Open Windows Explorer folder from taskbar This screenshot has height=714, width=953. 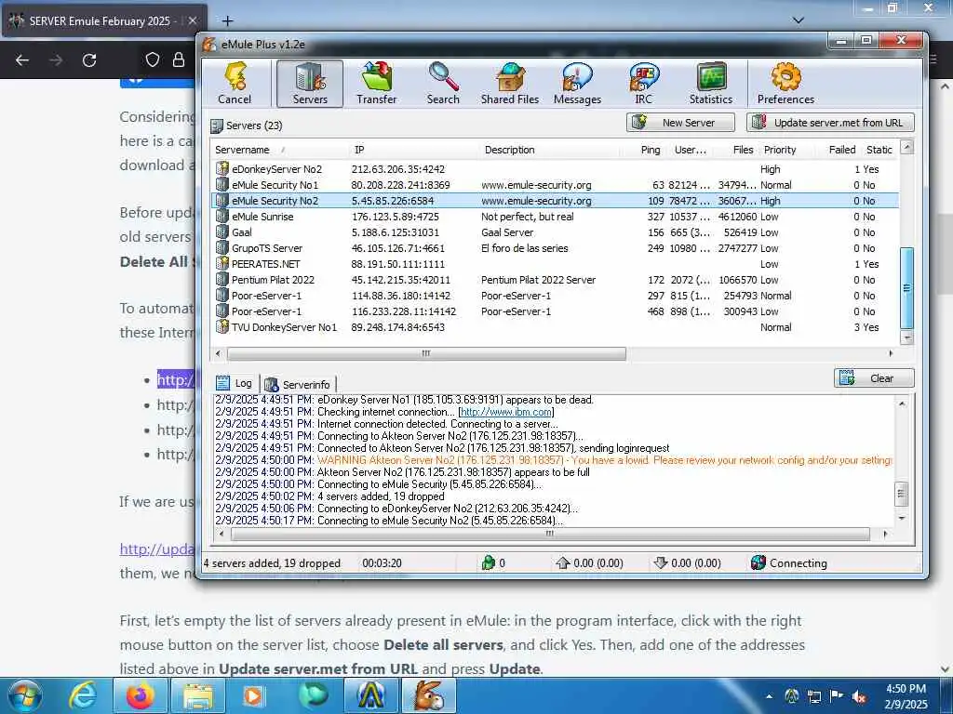pyautogui.click(x=198, y=695)
